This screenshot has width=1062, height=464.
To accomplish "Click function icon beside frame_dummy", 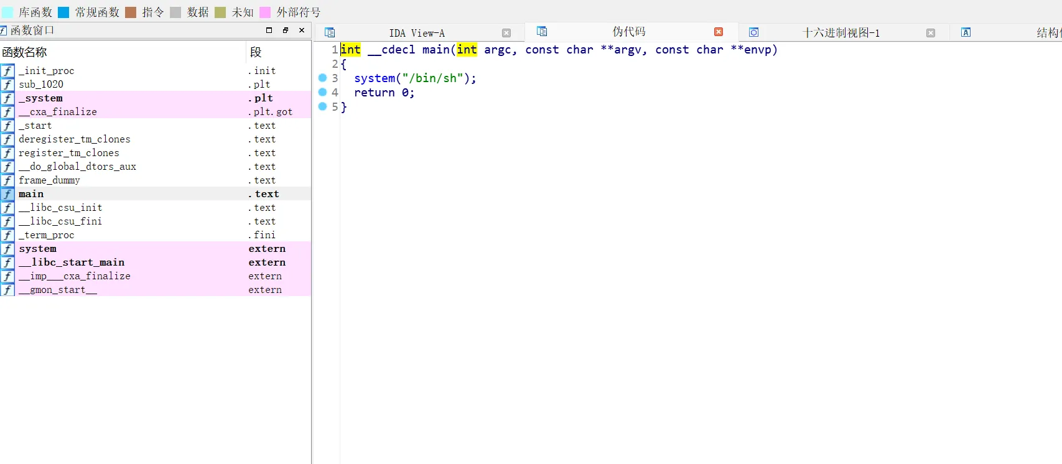I will pyautogui.click(x=7, y=180).
